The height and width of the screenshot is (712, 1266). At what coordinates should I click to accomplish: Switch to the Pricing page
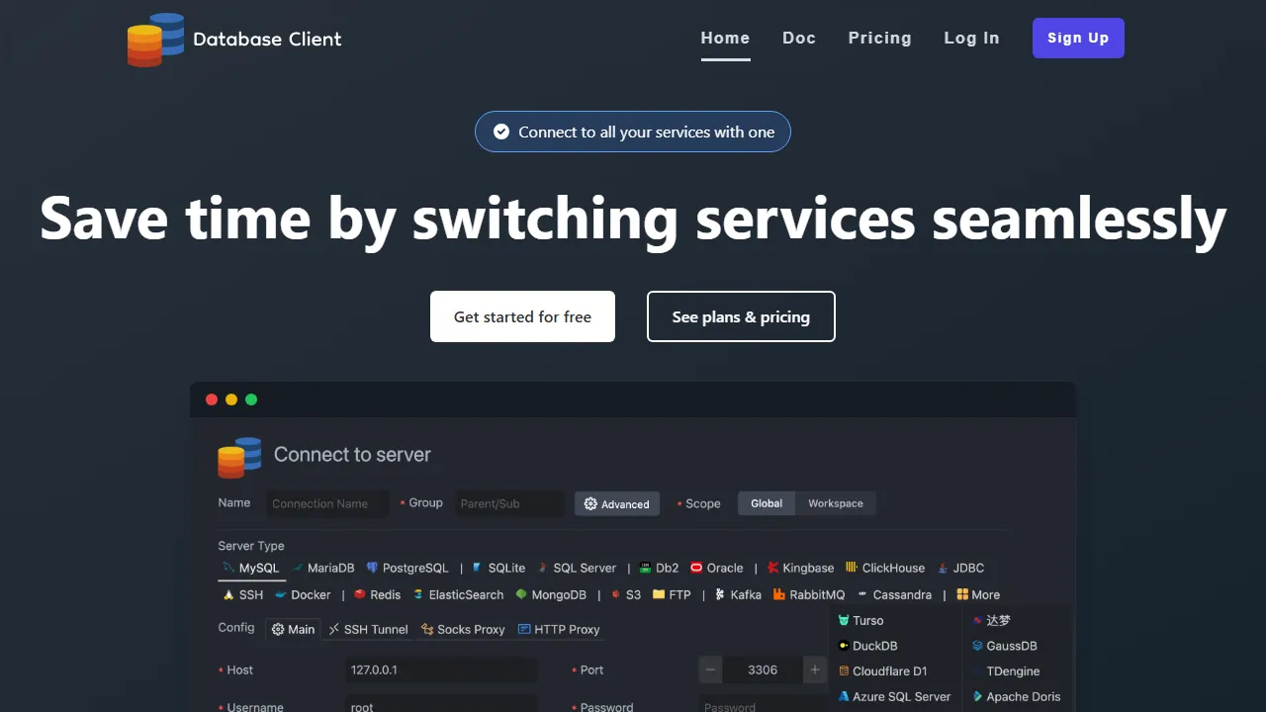click(880, 38)
